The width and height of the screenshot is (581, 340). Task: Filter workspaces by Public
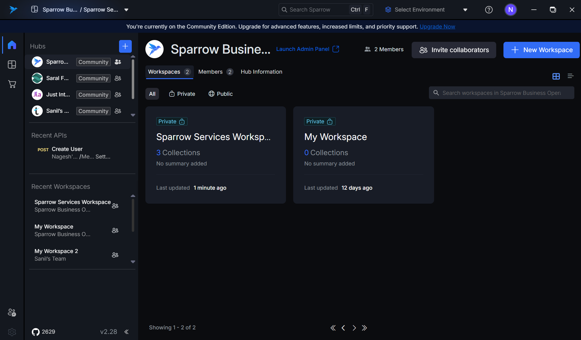[x=221, y=94]
